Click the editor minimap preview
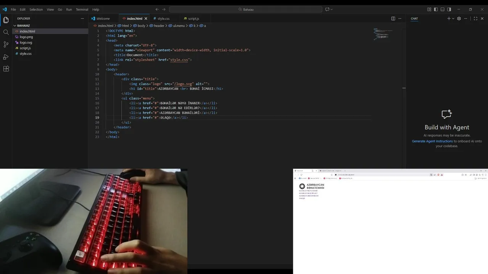Image resolution: width=488 pixels, height=274 pixels. 382,33
